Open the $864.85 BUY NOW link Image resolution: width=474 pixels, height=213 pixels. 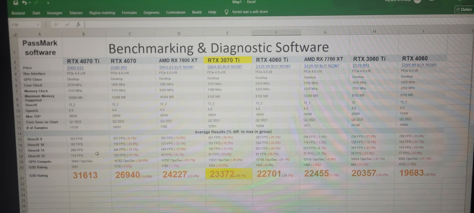[x=225, y=67]
